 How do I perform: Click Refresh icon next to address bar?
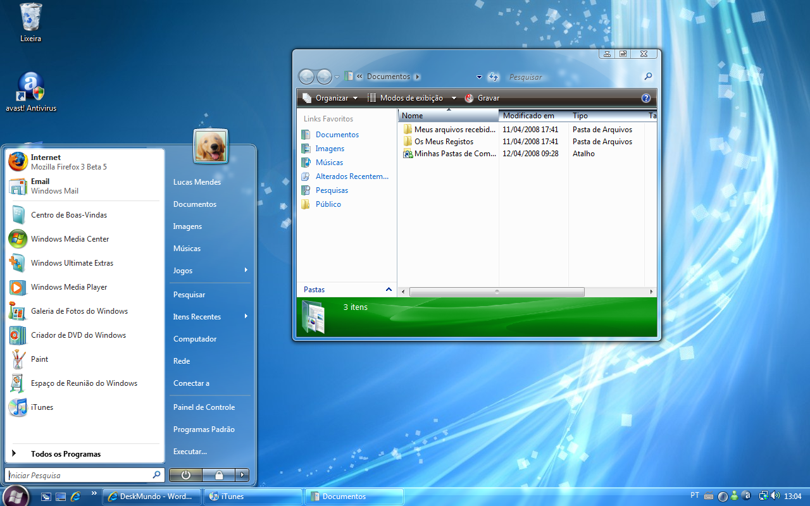[x=494, y=77]
